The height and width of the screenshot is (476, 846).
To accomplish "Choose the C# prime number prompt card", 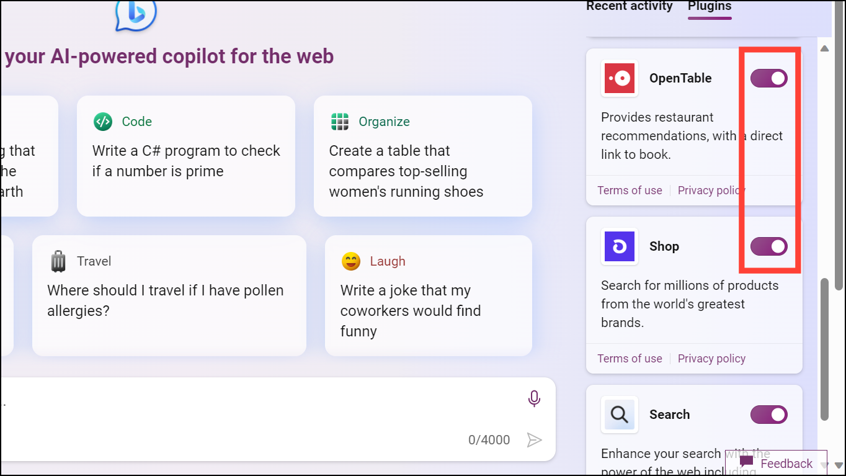I will pos(186,156).
